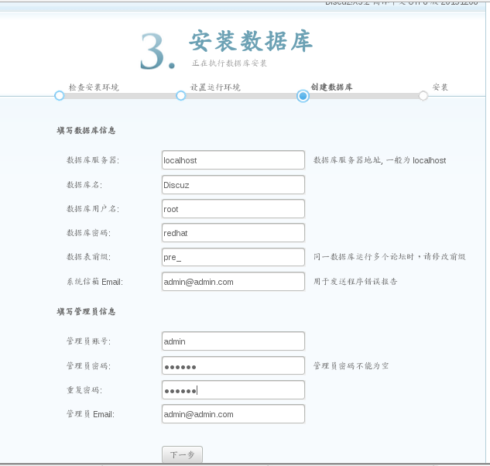This screenshot has height=466, width=490.
Task: Click the subtitle 正在执行数据库安装
Action: coord(229,63)
